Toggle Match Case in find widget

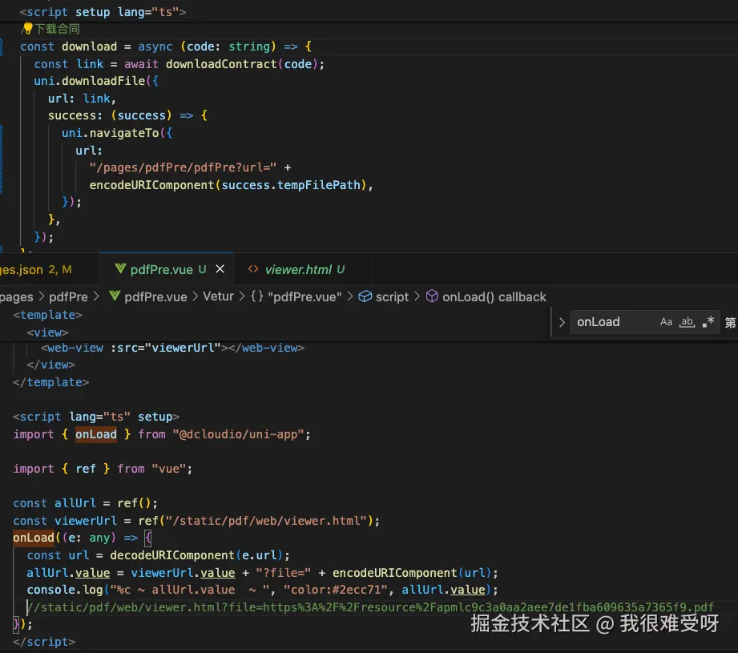point(666,322)
